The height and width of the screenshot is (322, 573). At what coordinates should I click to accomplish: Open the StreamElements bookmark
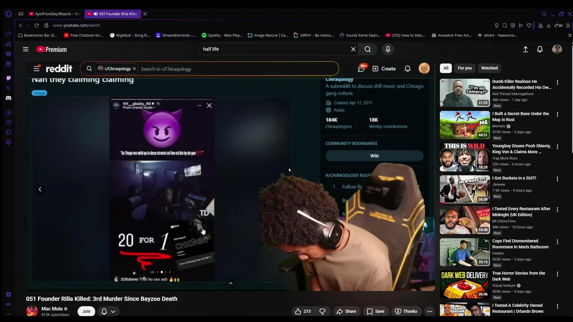[175, 35]
